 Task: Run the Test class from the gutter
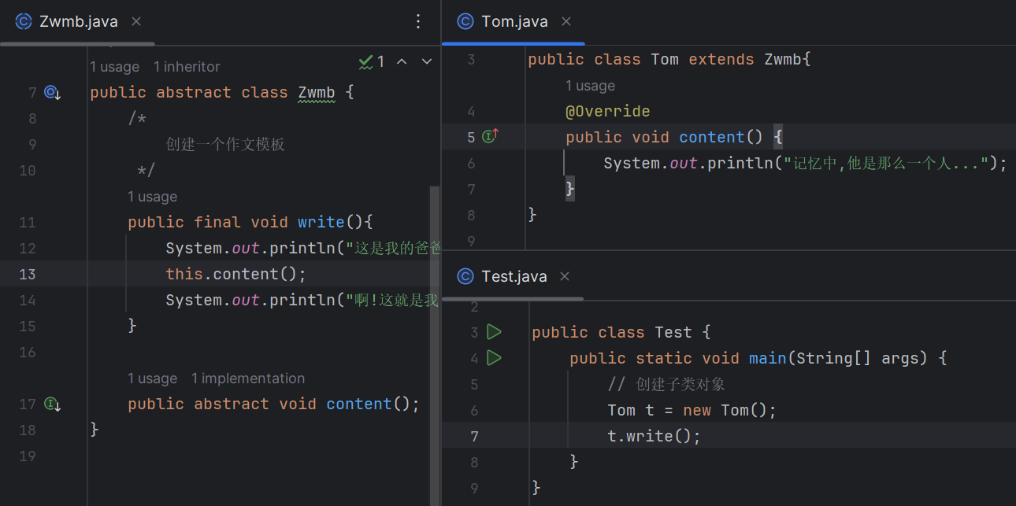pos(494,332)
